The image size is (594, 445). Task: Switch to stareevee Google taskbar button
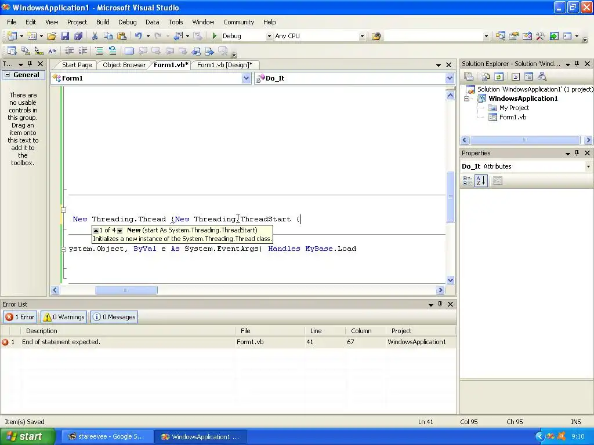[x=106, y=437]
